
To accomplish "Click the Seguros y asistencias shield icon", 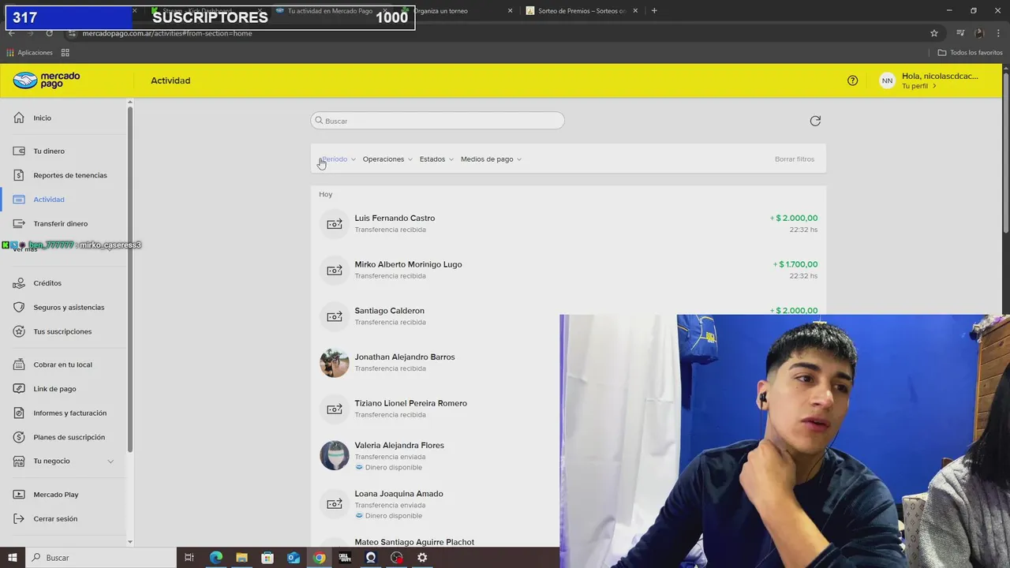I will pos(19,307).
